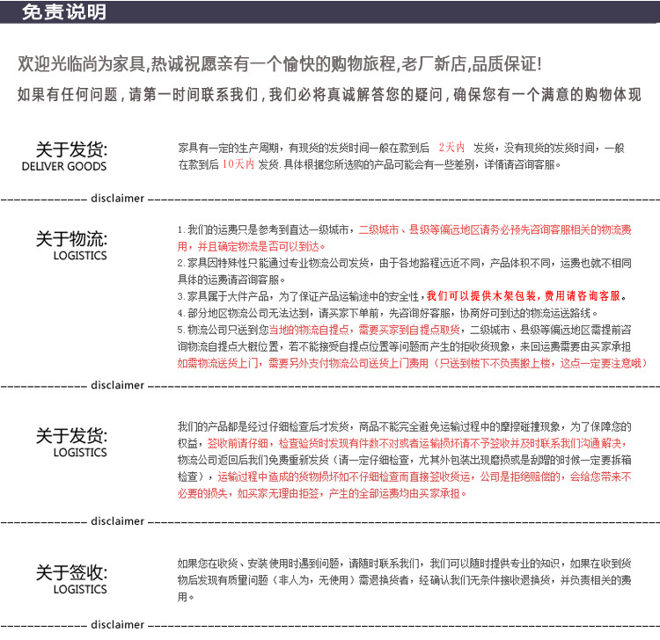660x640 pixels.
Task: Click the 如果有任何问题 contact line
Action: 329,94
